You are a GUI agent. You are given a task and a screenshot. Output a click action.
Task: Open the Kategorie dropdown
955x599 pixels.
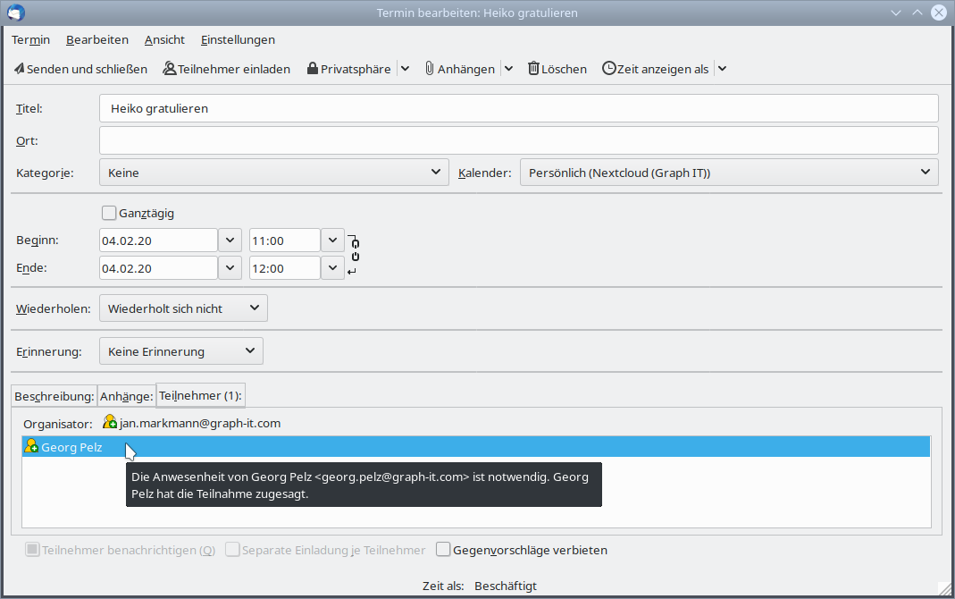click(273, 173)
